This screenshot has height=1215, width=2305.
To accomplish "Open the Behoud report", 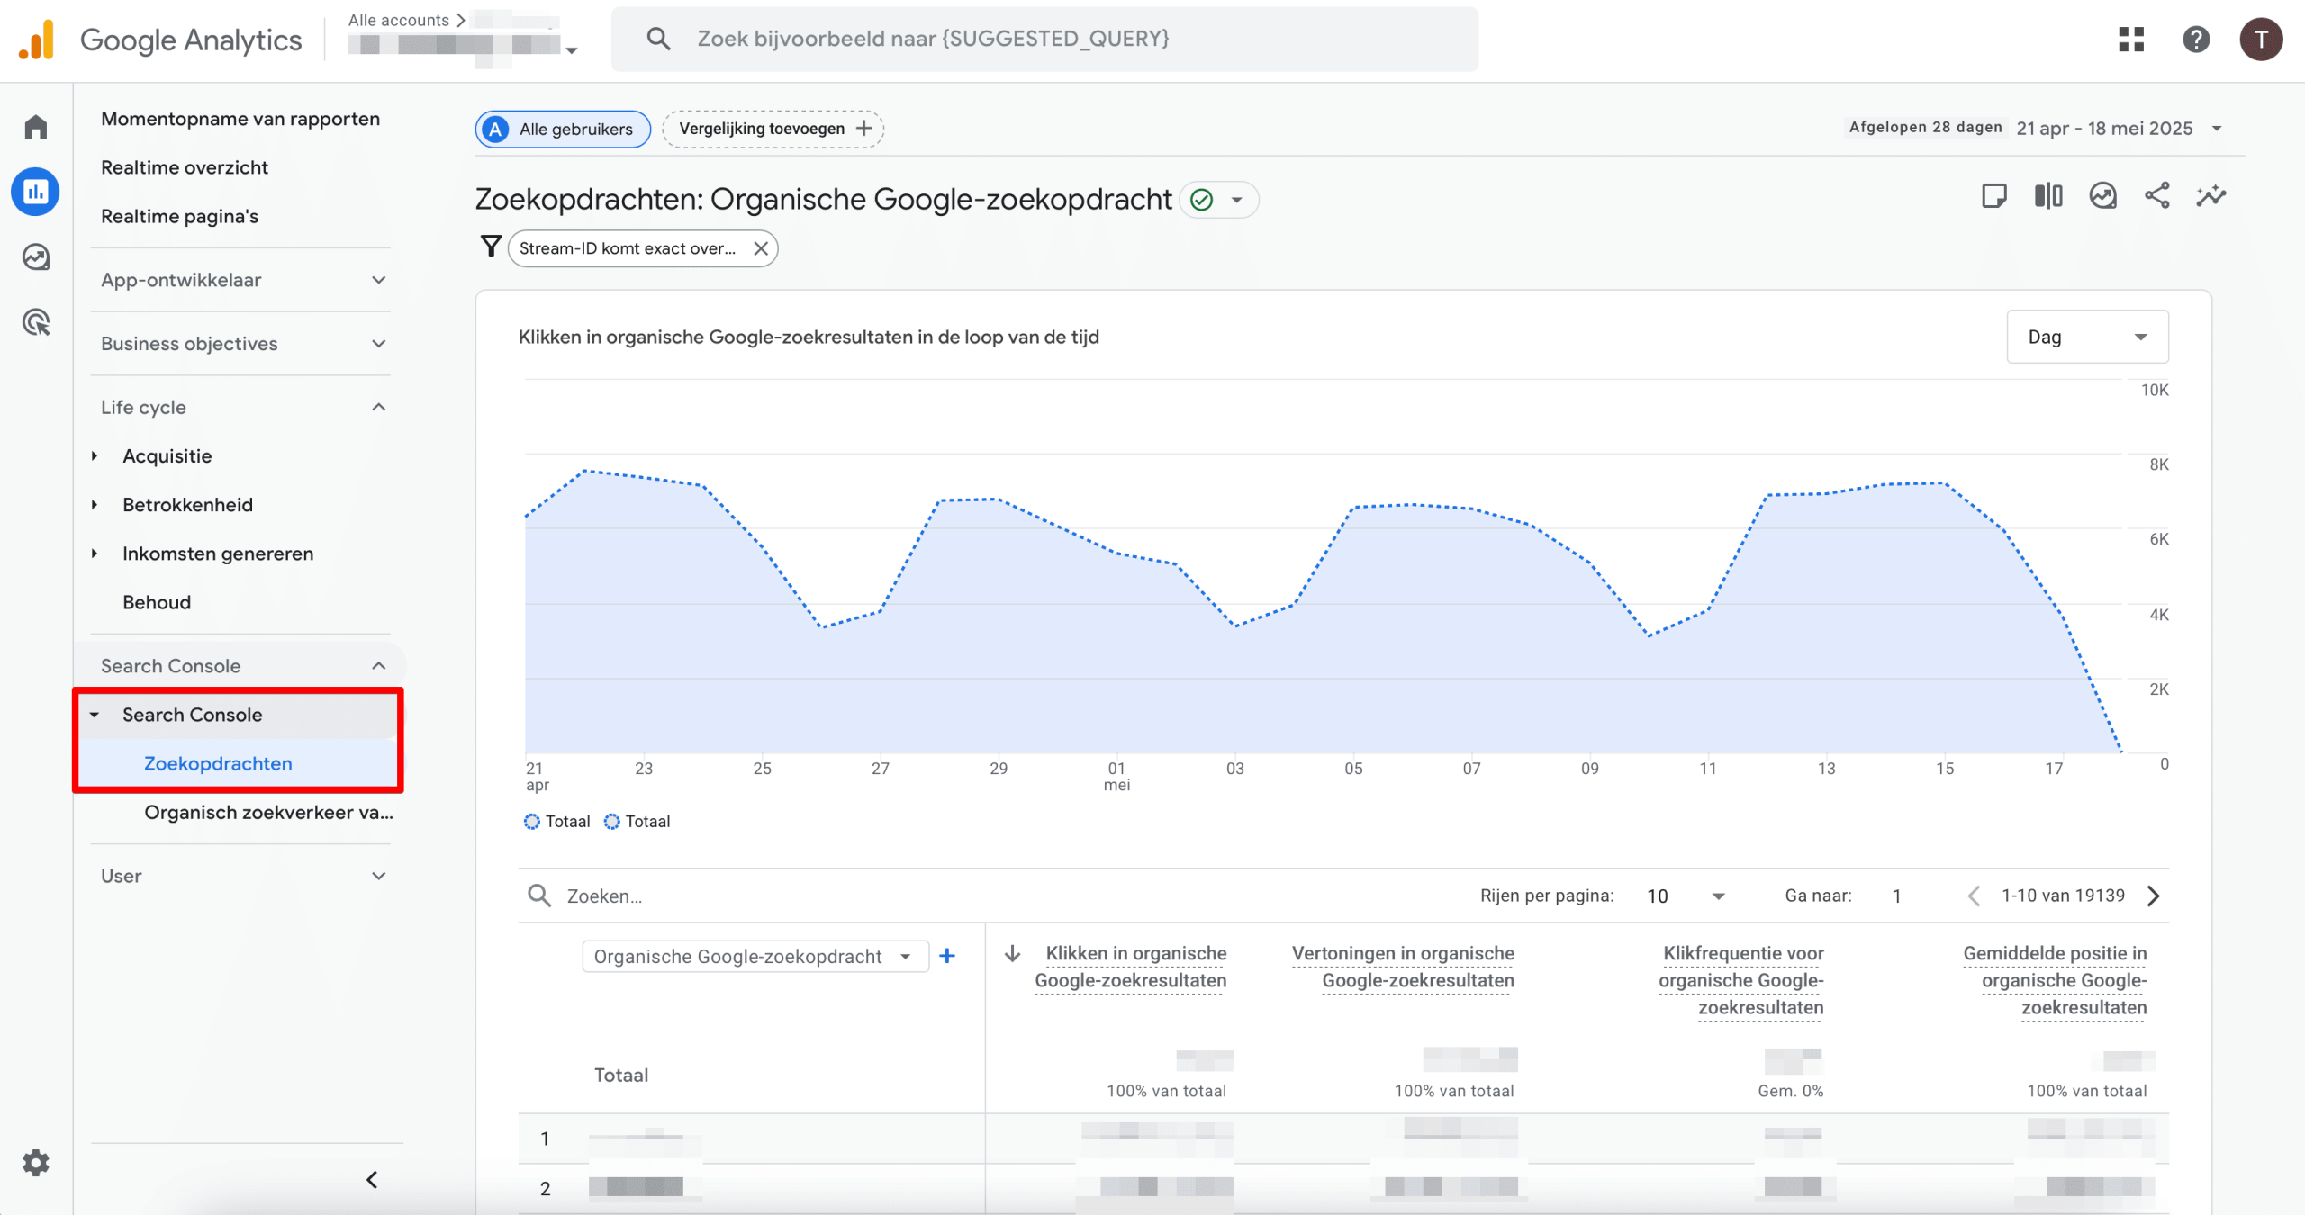I will (x=157, y=602).
